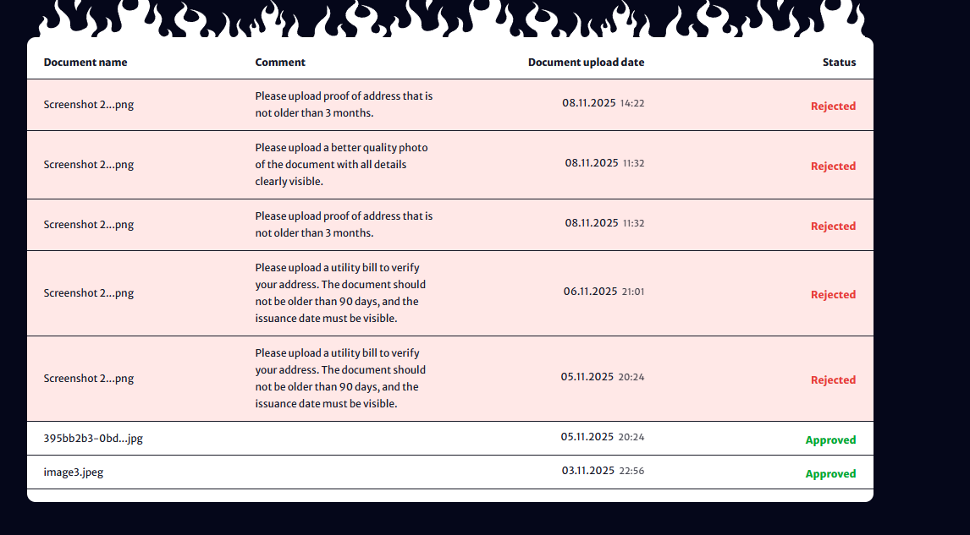The height and width of the screenshot is (535, 970).
Task: Click utility bill comment in 06.11.2025 row
Action: coord(340,293)
